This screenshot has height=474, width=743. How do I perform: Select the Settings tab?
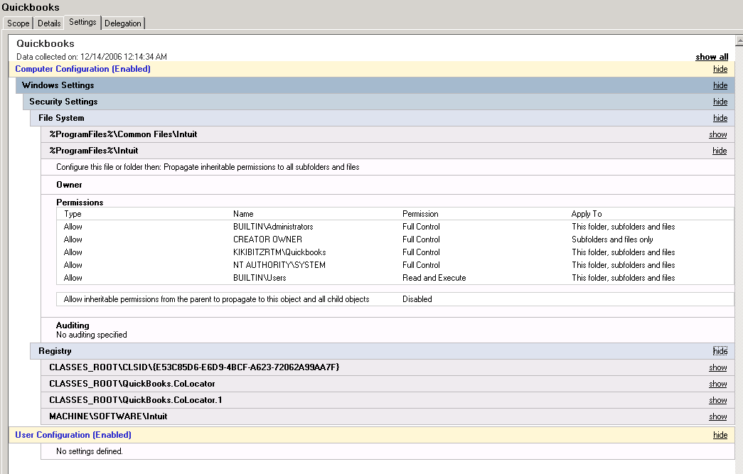[82, 22]
